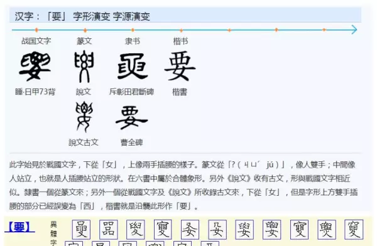
Task: Click the explanation line starting 人站立,也就是人插腰
Action: click(x=180, y=178)
